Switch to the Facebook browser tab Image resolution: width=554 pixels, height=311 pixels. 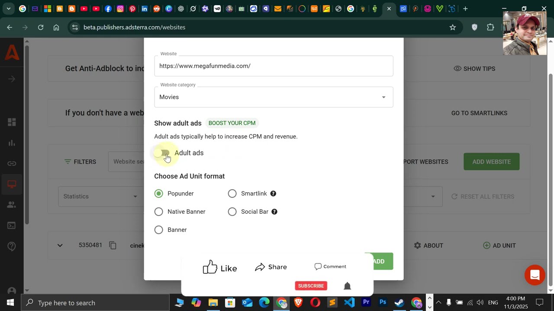pyautogui.click(x=108, y=9)
